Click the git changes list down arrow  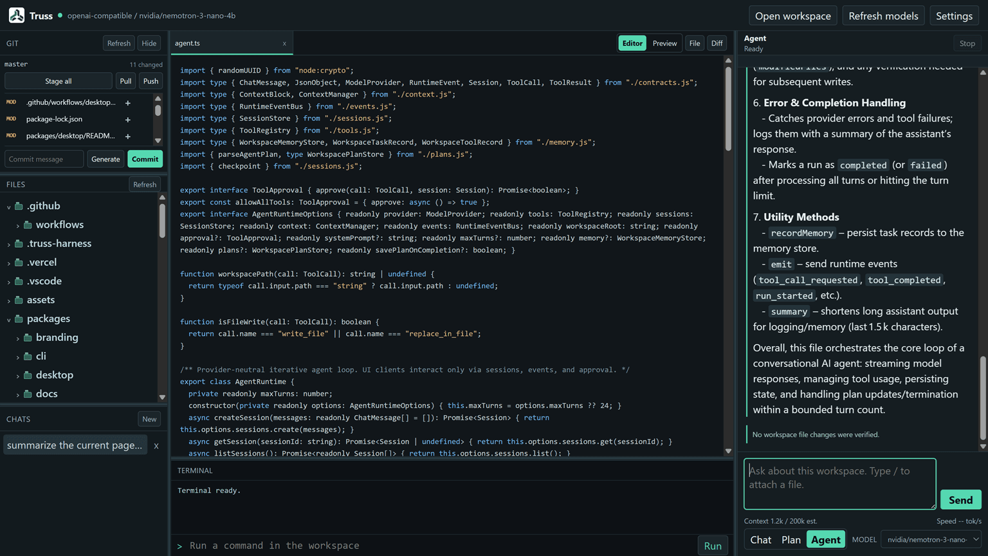click(x=158, y=141)
